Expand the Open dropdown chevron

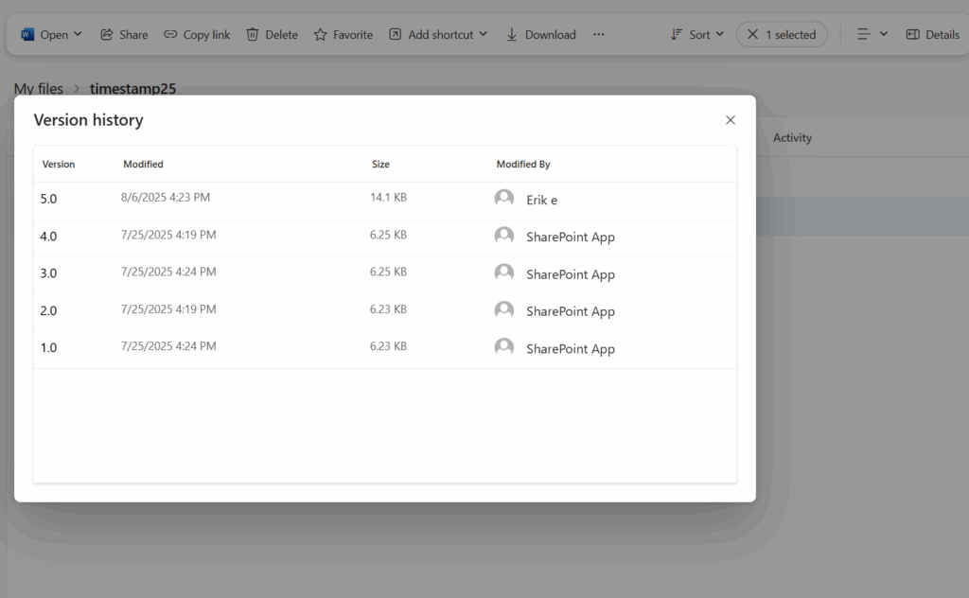point(79,34)
